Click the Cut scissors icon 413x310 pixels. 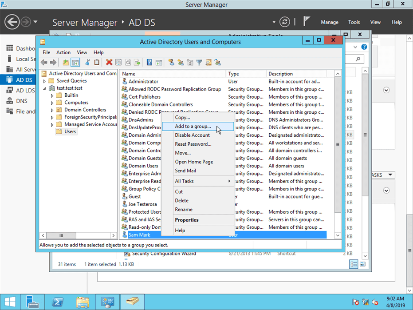click(x=87, y=63)
